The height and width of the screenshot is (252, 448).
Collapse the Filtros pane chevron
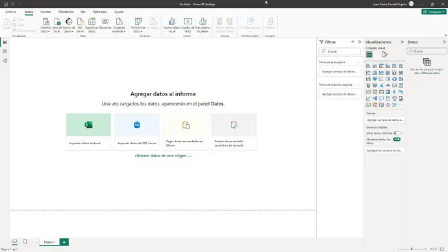(360, 42)
